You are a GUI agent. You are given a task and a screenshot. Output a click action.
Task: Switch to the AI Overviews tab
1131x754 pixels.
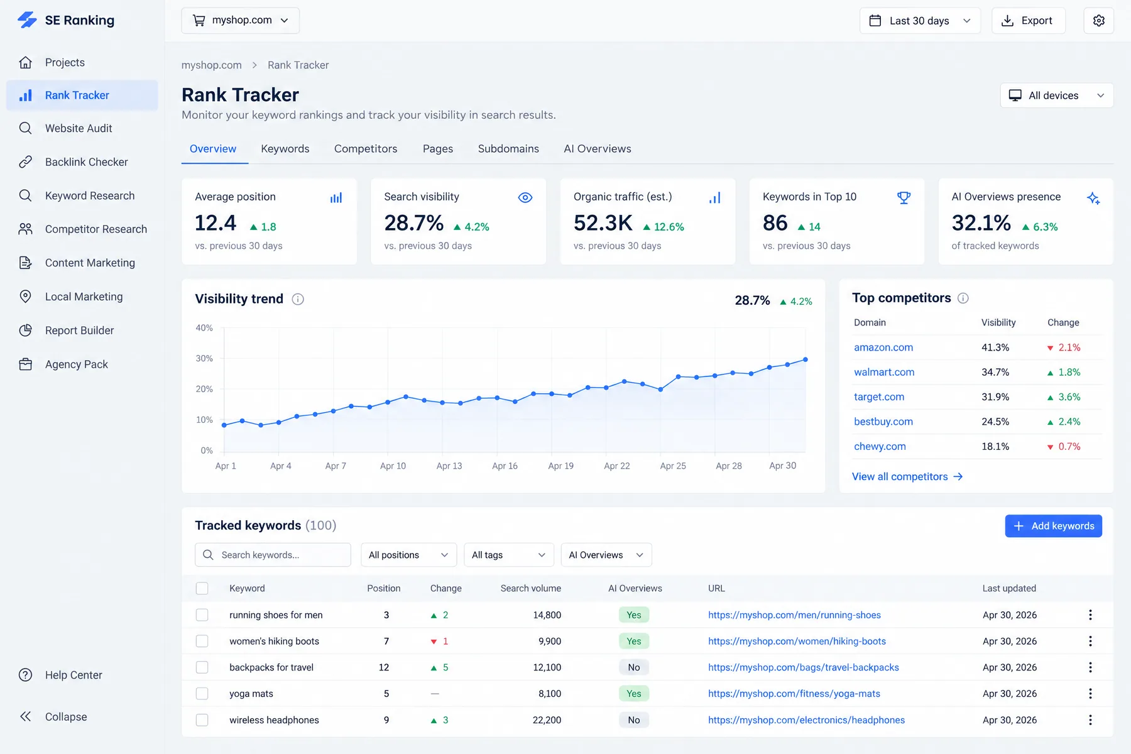(598, 149)
